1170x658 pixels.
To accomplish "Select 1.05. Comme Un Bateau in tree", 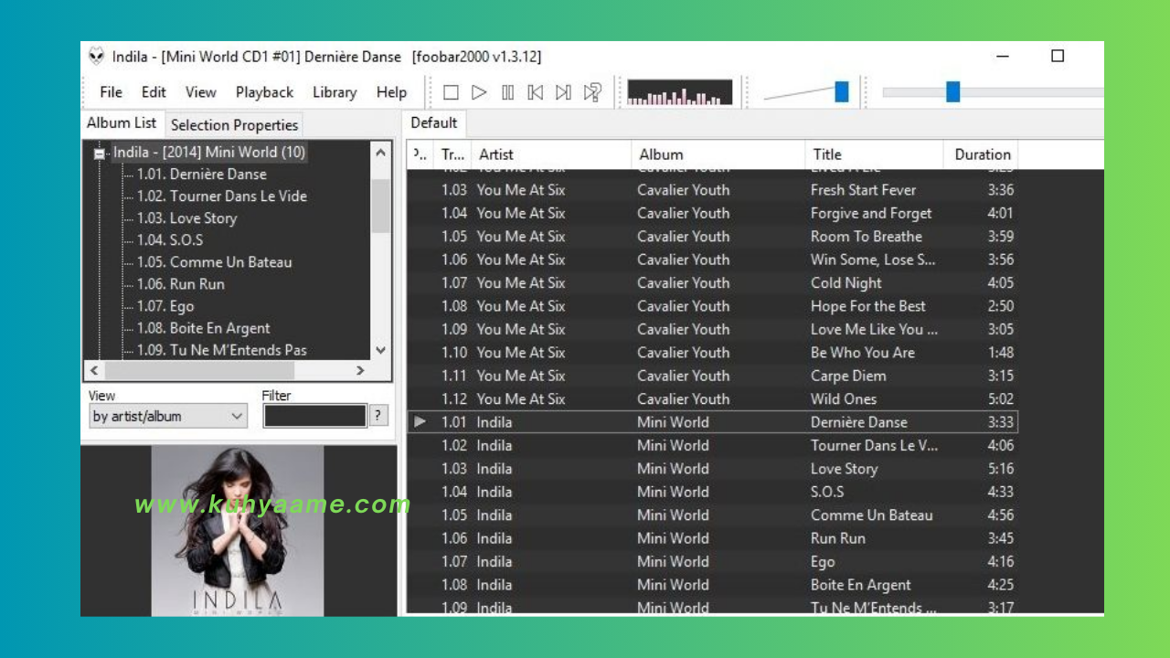I will point(214,262).
